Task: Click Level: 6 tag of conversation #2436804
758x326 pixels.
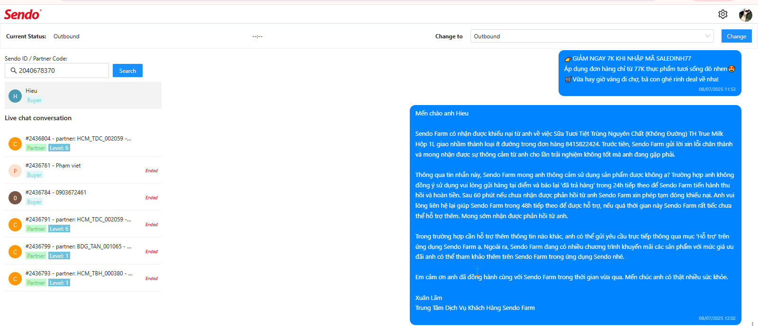Action: (x=59, y=148)
